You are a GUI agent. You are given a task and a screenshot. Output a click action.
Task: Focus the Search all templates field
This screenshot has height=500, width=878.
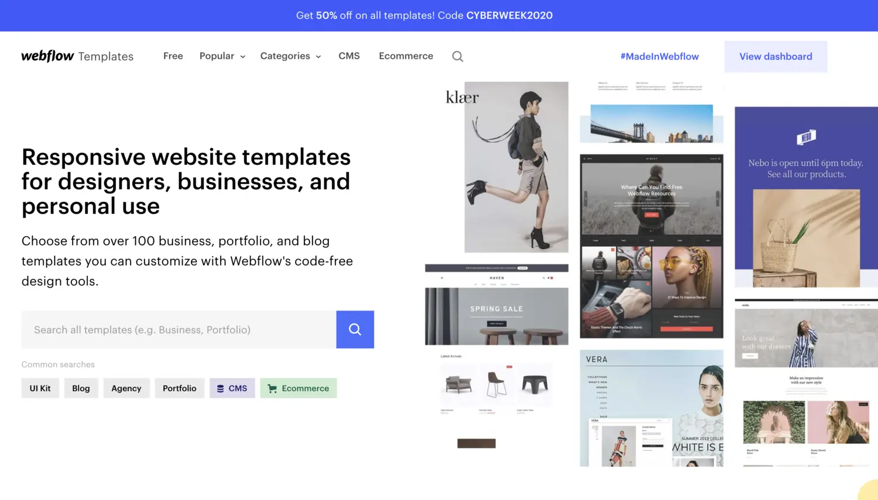coord(179,329)
